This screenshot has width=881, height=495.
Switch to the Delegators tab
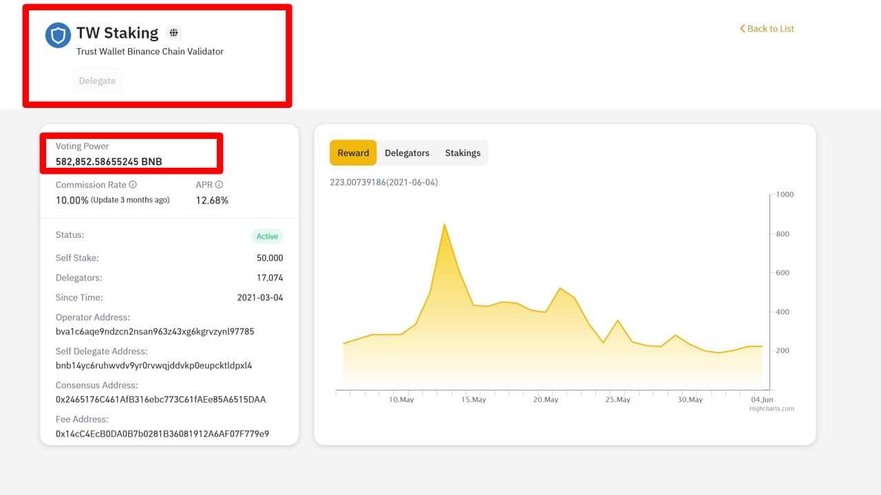[407, 153]
